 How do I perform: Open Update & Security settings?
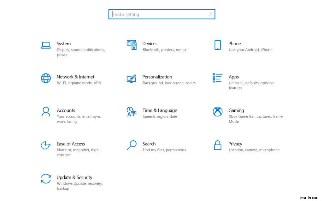coord(74,177)
